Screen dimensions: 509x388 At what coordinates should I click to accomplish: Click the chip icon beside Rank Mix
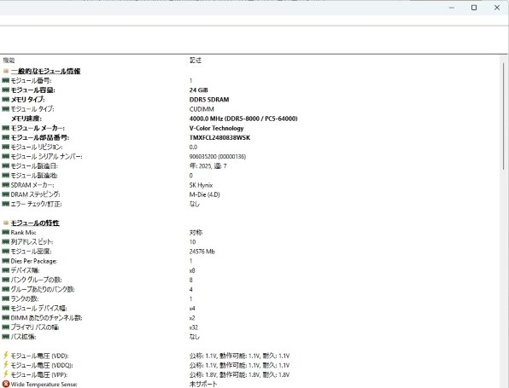tap(5, 232)
